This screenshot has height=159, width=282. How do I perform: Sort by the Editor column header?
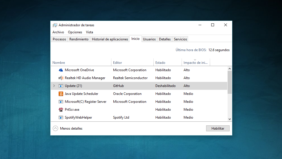[x=132, y=62]
